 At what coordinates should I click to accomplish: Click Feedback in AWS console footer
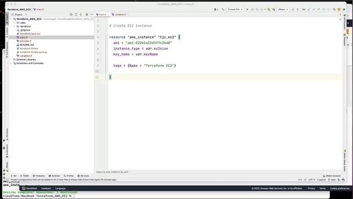click(46, 188)
